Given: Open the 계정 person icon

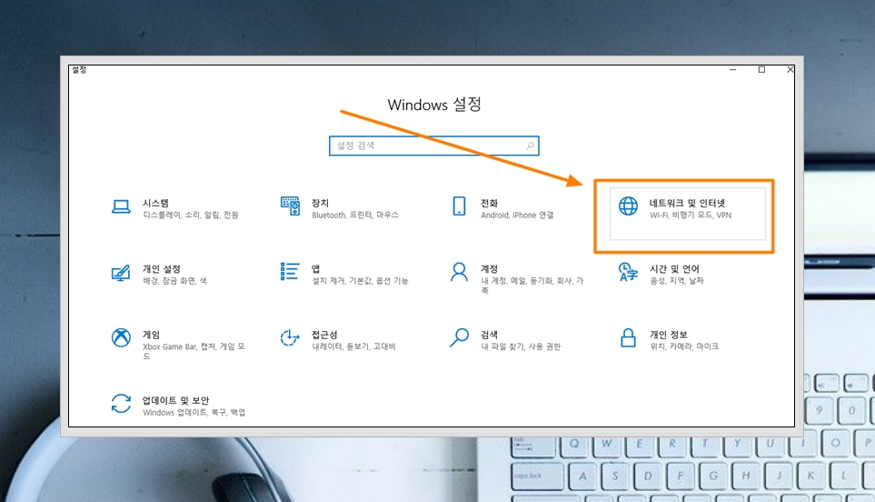Looking at the screenshot, I should pyautogui.click(x=459, y=272).
